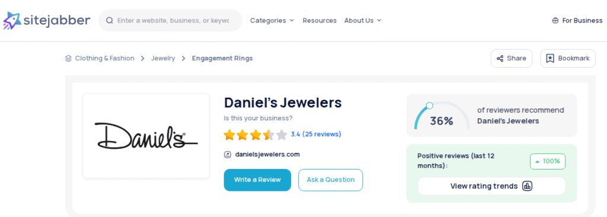Click the share icon in Share button
This screenshot has width=607, height=217.
500,59
